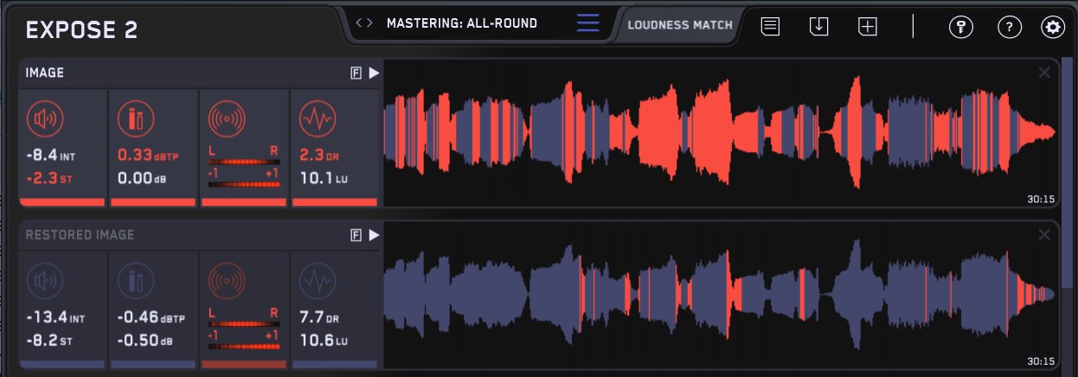Open the settings gear icon
The height and width of the screenshot is (377, 1078).
click(x=1053, y=27)
